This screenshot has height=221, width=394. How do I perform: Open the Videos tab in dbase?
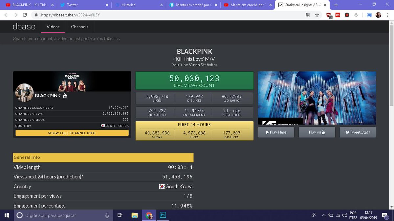pyautogui.click(x=53, y=27)
